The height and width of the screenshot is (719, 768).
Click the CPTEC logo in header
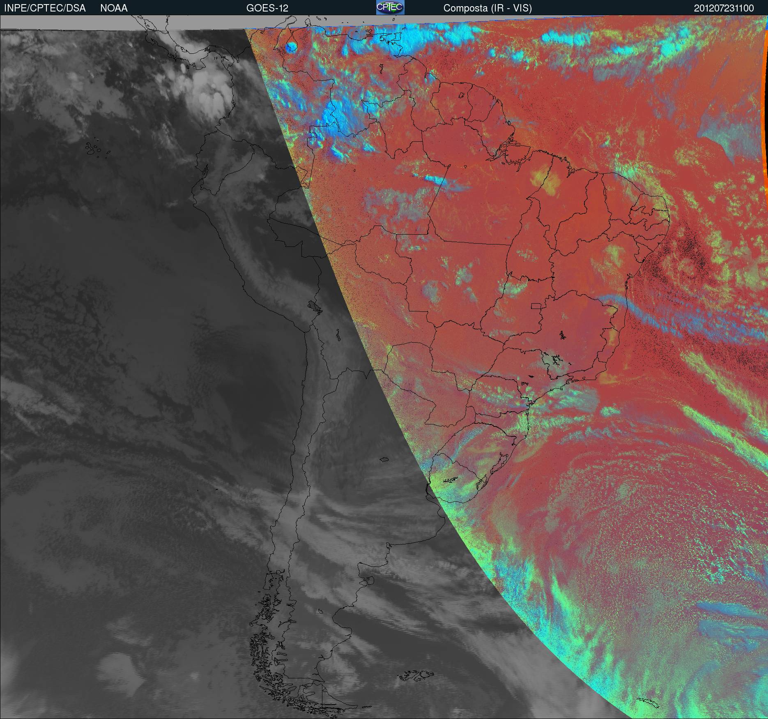[390, 8]
